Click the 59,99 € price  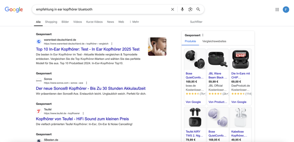pos(213,82)
